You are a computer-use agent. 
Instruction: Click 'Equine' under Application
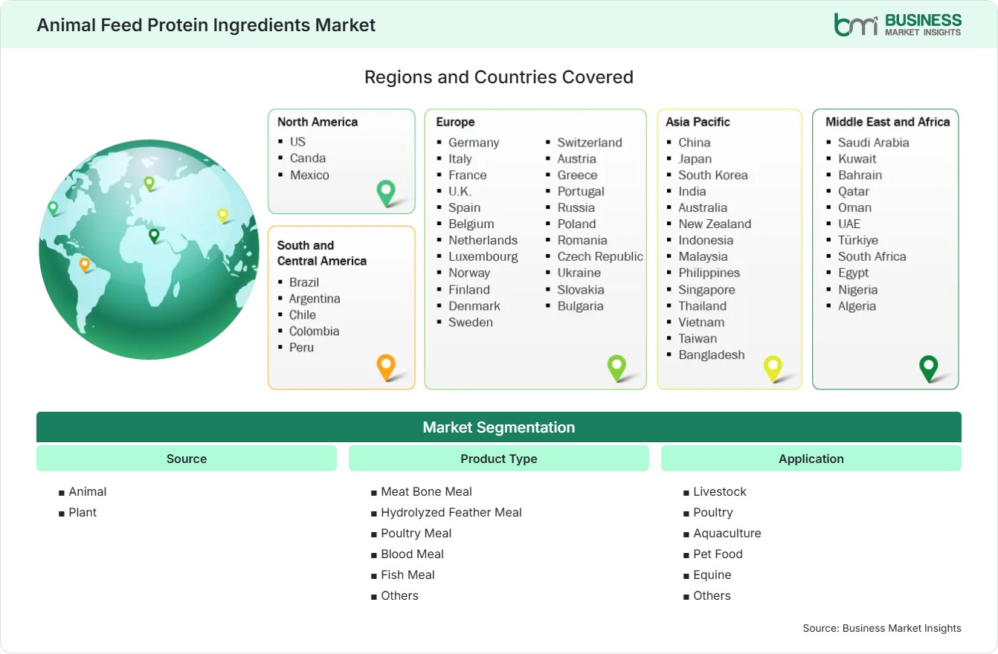[712, 574]
